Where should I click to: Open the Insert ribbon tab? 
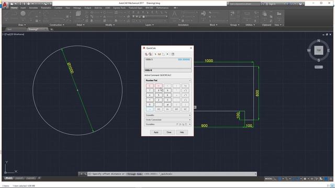coord(23,8)
